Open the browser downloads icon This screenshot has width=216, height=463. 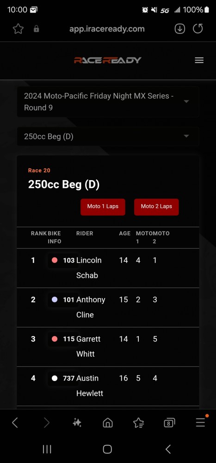[180, 29]
